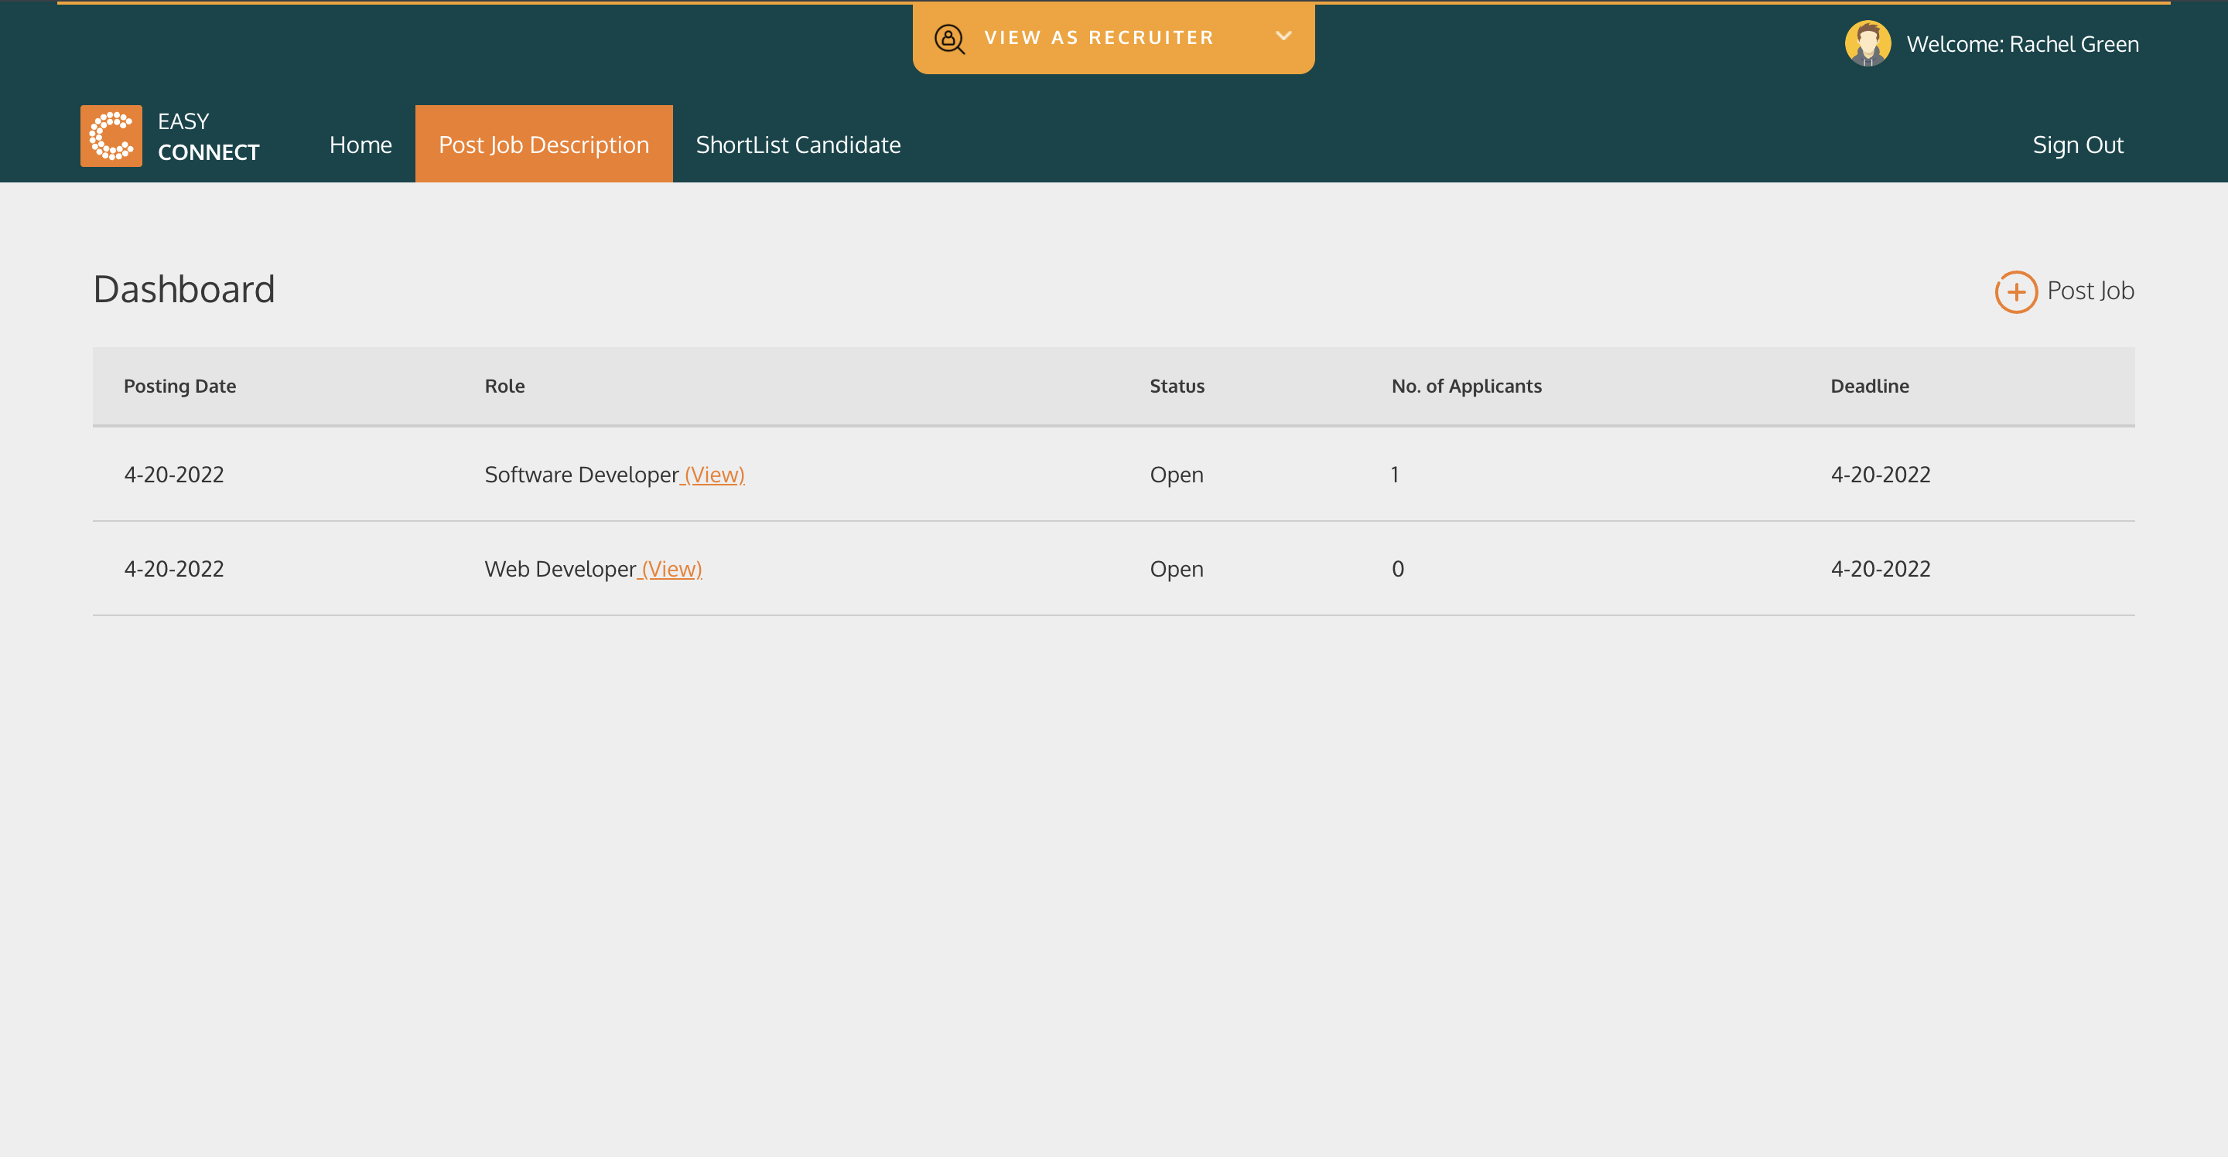Click the recruiter magnifier icon
The height and width of the screenshot is (1161, 2228).
[948, 39]
